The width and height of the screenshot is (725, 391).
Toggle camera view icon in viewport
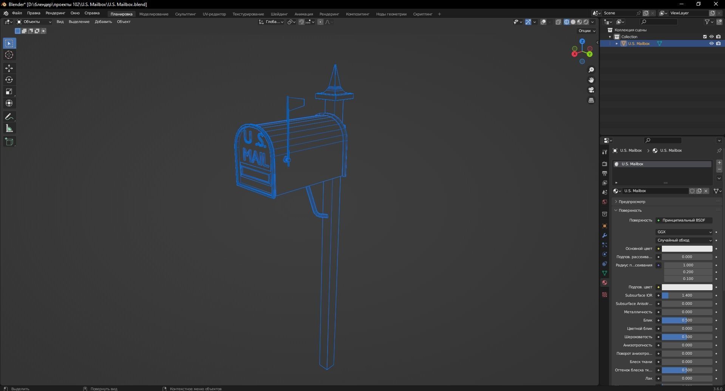(x=591, y=90)
